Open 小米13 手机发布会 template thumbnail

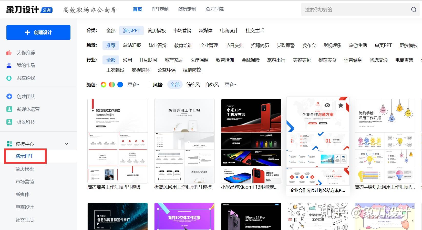(251, 141)
